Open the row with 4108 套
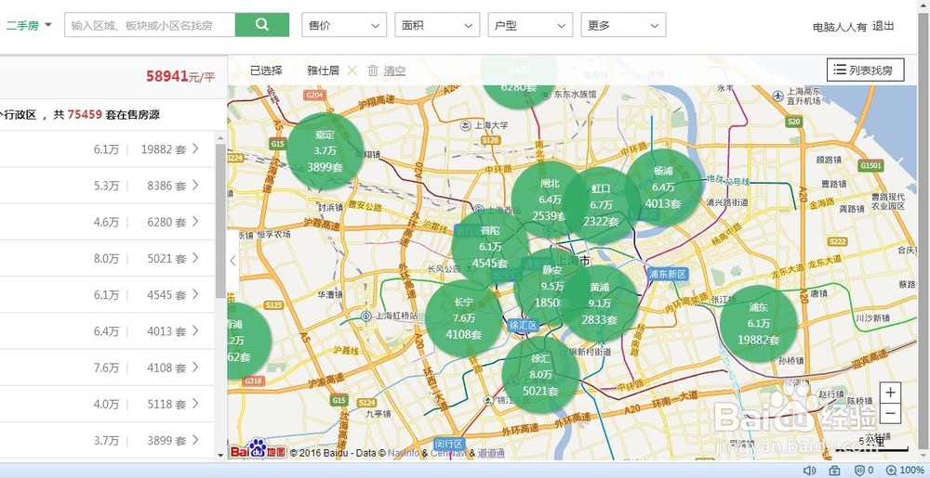Screen dimensions: 930x478 [107, 368]
